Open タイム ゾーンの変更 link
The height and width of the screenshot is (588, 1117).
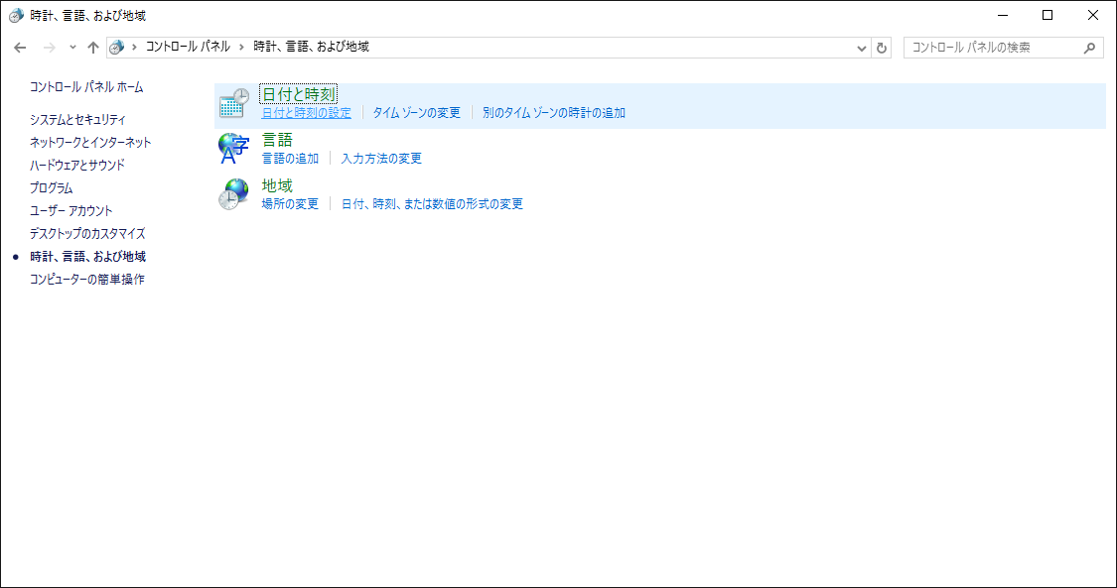coord(416,113)
